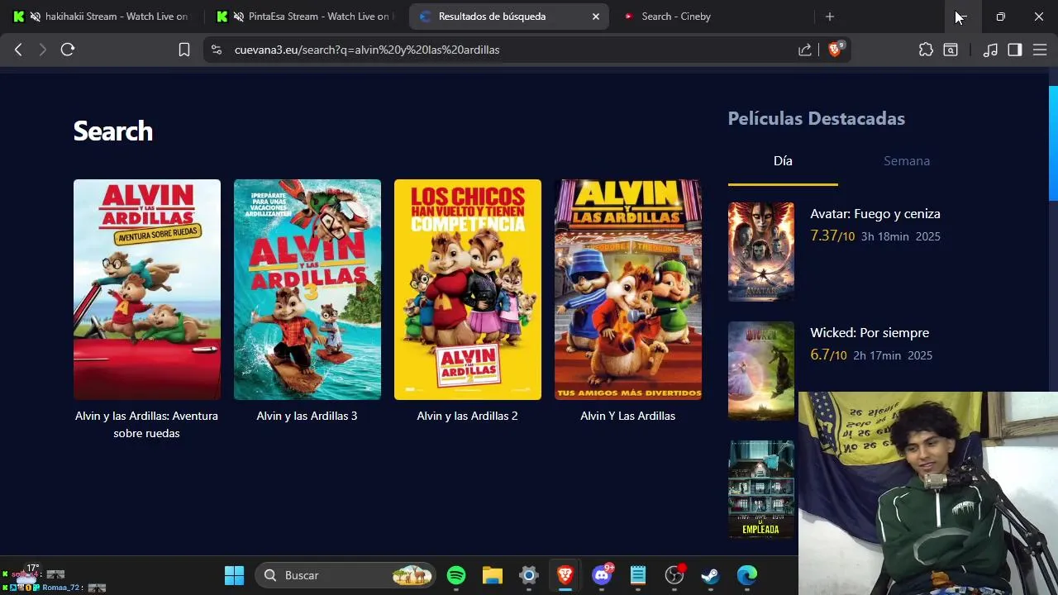
Task: Open Discord from the taskbar
Action: click(602, 575)
